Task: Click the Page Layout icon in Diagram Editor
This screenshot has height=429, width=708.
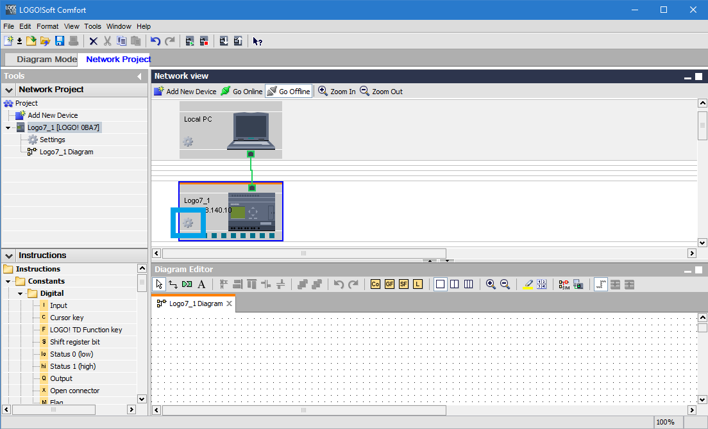Action: (x=542, y=284)
